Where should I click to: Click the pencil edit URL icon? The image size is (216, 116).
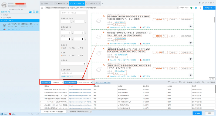pyautogui.click(x=177, y=8)
